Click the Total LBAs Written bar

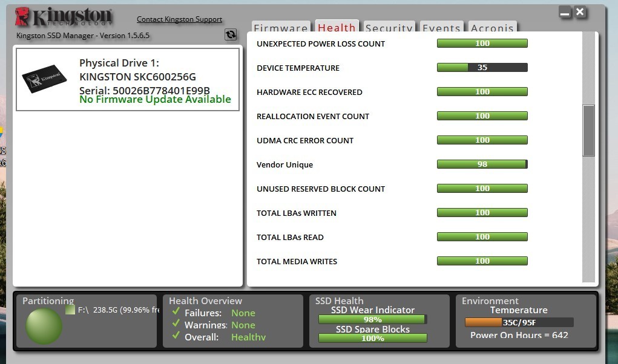click(482, 212)
